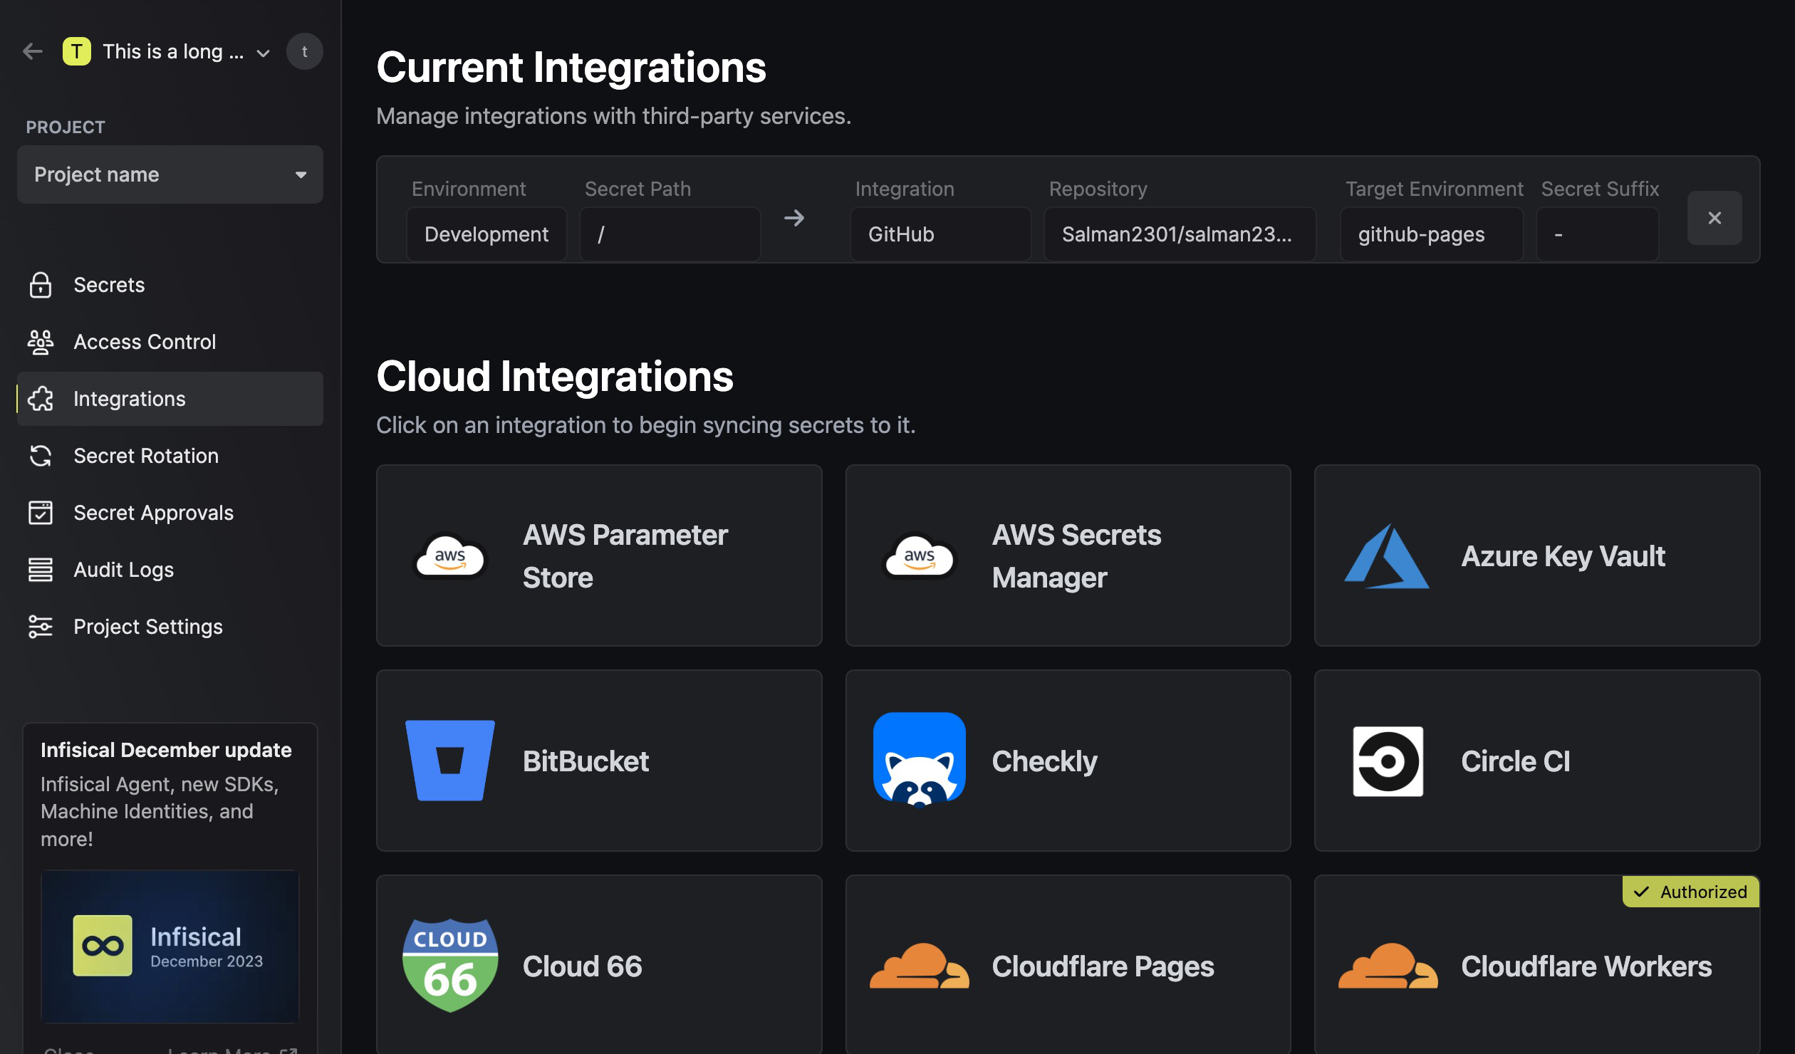Click the Audit Logs list icon
Image resolution: width=1795 pixels, height=1054 pixels.
41,570
